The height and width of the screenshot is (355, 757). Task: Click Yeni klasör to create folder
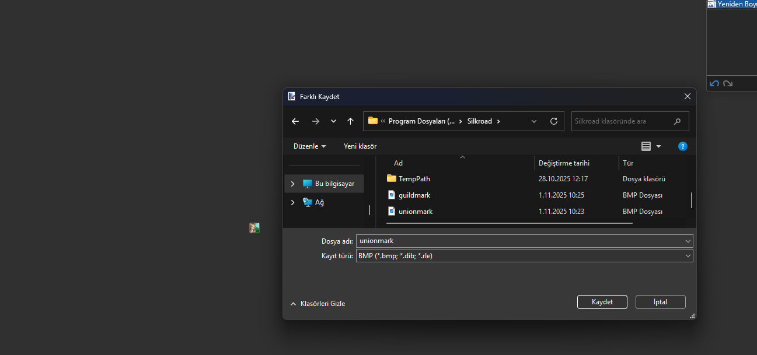360,146
